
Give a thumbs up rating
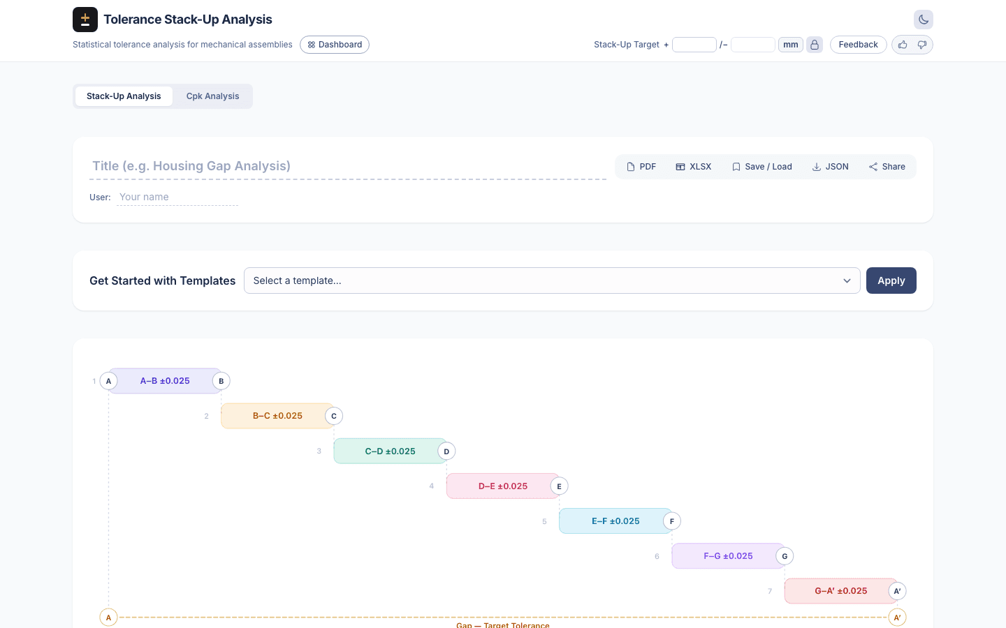(x=902, y=44)
